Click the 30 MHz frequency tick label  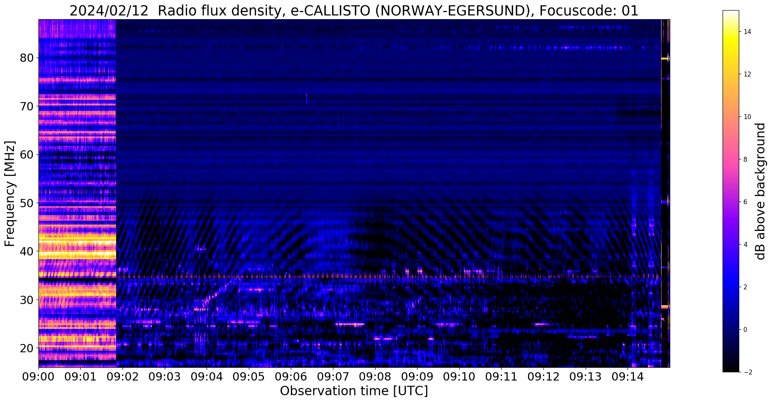click(26, 300)
